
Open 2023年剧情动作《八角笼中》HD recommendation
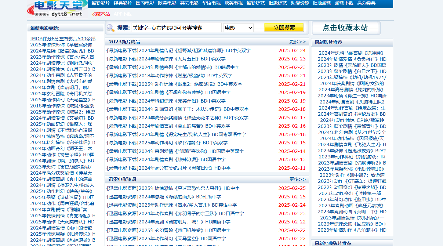point(352,230)
